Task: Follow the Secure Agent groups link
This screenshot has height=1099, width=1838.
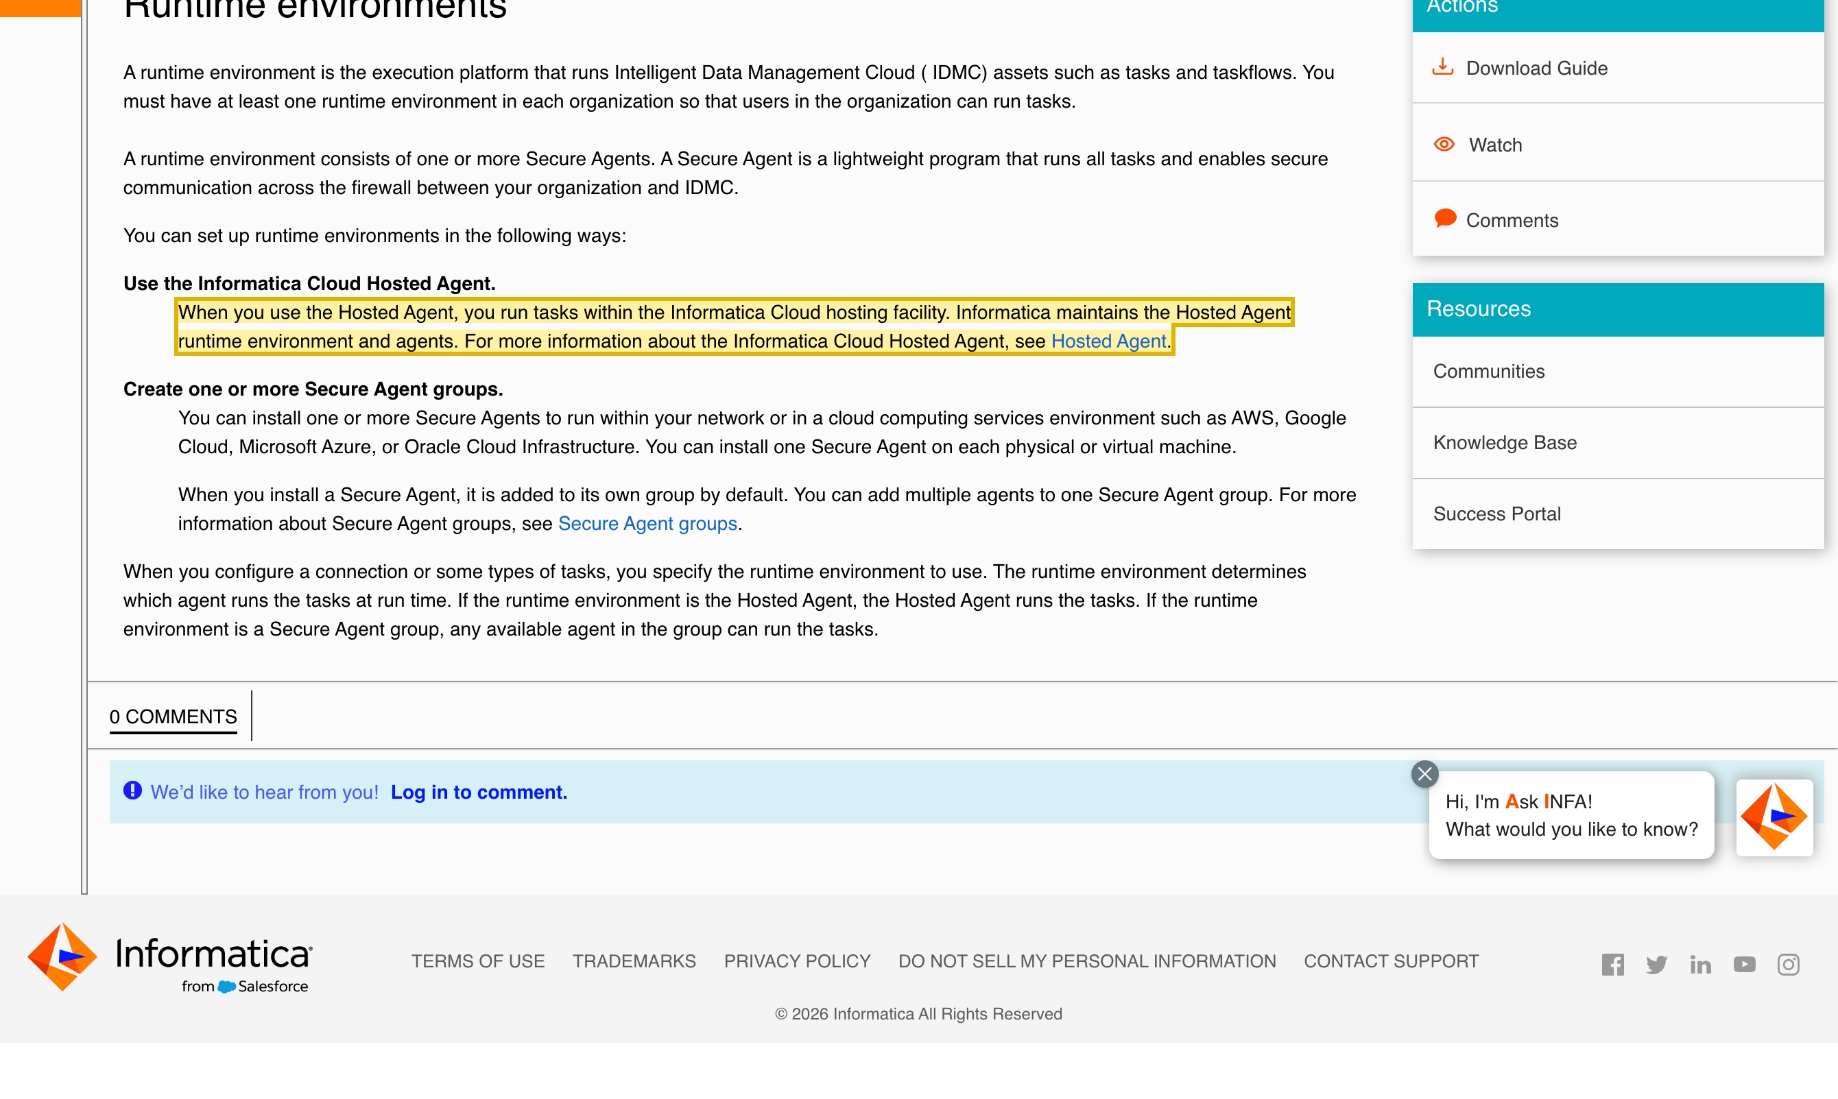Action: 647,524
